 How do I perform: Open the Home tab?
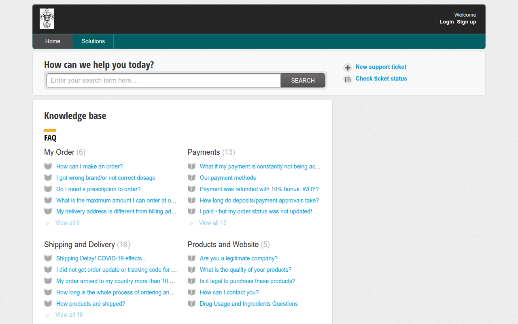tap(53, 41)
